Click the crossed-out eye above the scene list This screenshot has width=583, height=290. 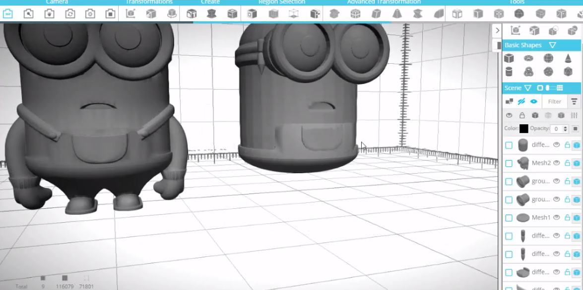click(x=521, y=101)
